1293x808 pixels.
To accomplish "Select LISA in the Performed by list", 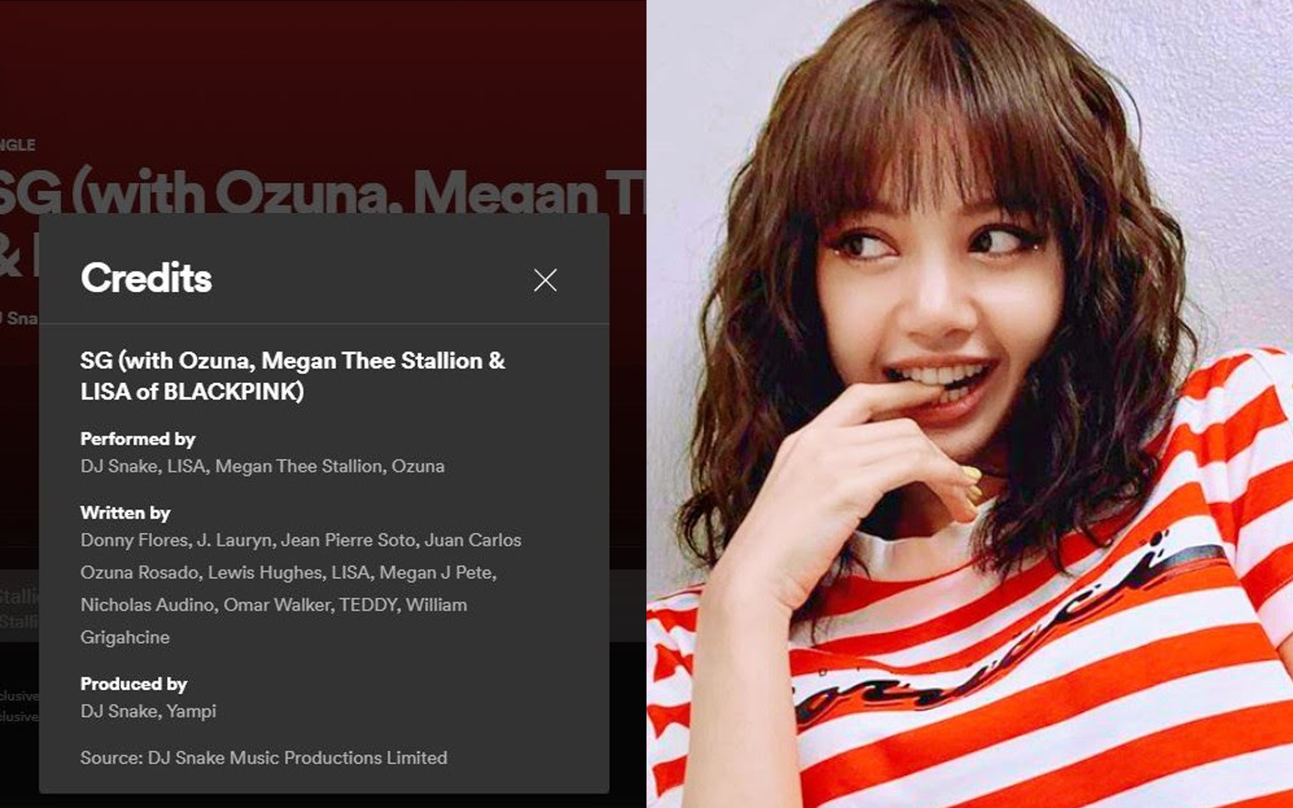I will tap(185, 466).
